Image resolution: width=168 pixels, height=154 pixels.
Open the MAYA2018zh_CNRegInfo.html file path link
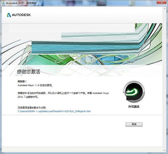click(x=54, y=111)
